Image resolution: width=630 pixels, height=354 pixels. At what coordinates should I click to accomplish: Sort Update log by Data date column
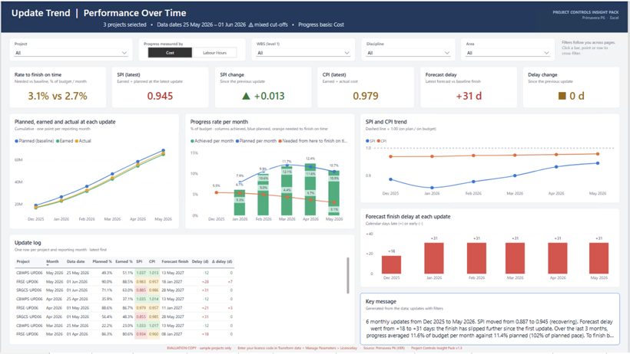click(75, 261)
